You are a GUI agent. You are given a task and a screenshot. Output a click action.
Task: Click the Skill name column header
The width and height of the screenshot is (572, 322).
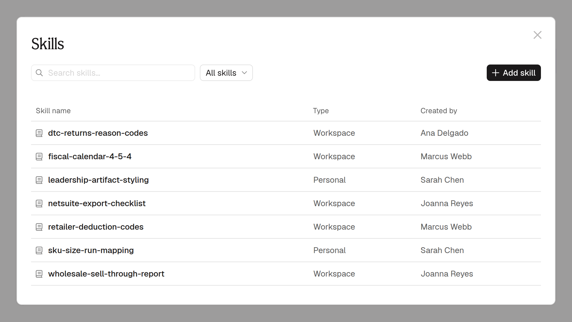pos(53,111)
